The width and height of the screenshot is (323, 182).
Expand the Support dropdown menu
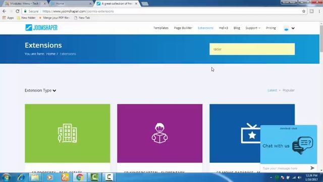tap(253, 28)
